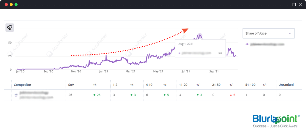Click the competitor favicon in table row
Viewport: 306px width, 134px height.
click(x=16, y=95)
